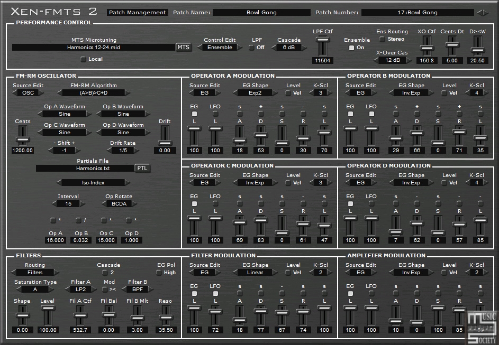The image size is (499, 345).
Task: Step the 6 dB Cascade selector left
Action: 274,48
